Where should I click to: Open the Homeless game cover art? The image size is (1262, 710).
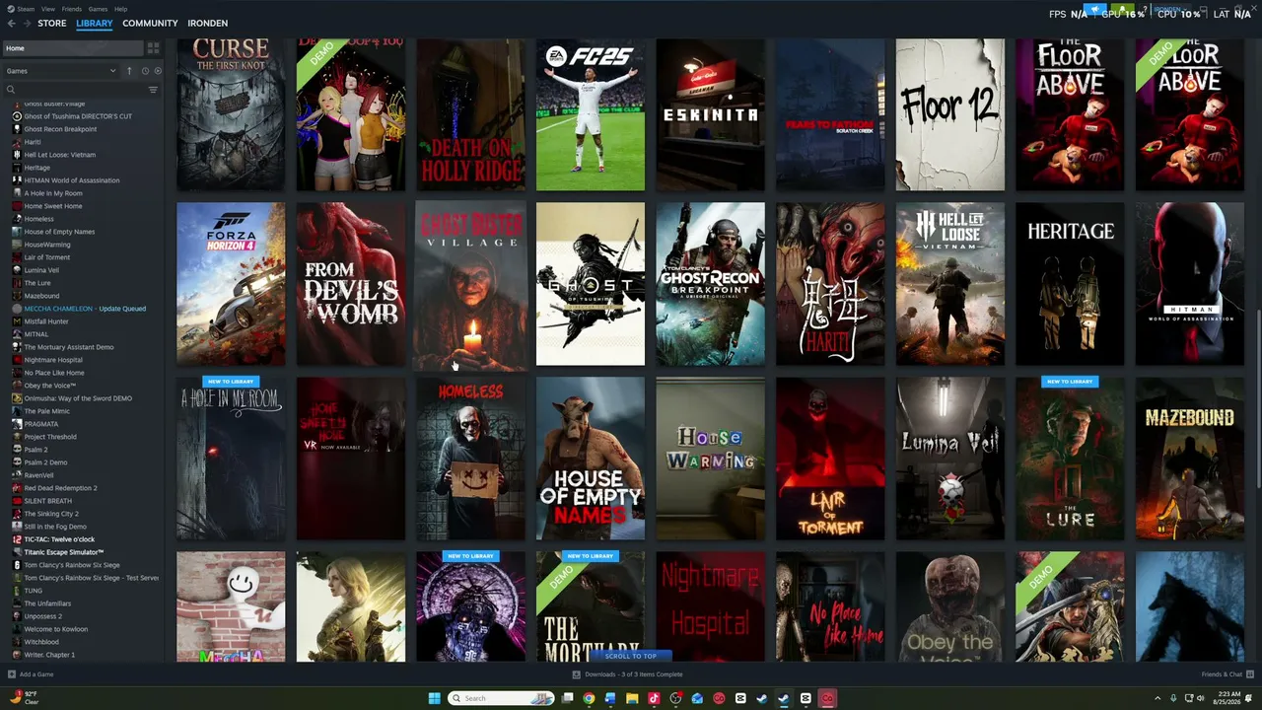click(x=470, y=459)
